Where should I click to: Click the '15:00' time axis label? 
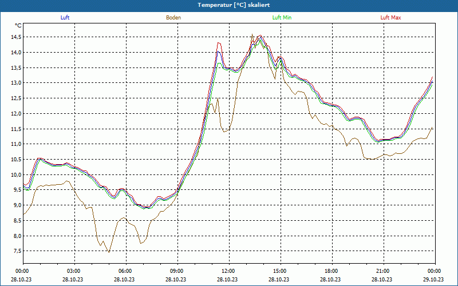pos(280,271)
